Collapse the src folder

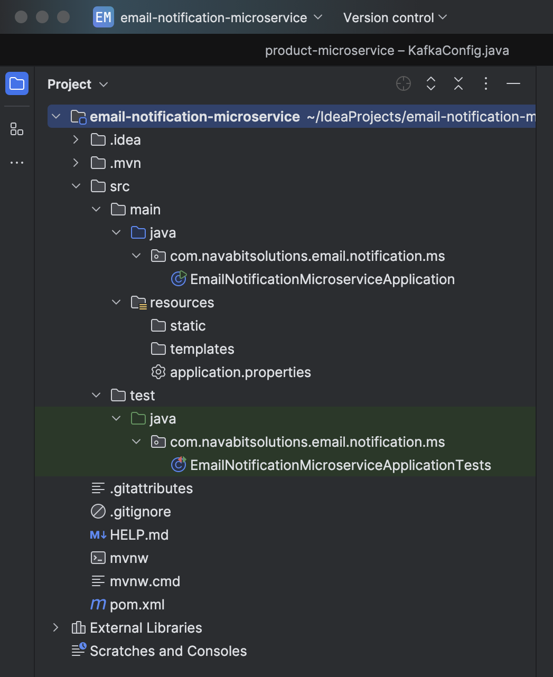coord(76,186)
